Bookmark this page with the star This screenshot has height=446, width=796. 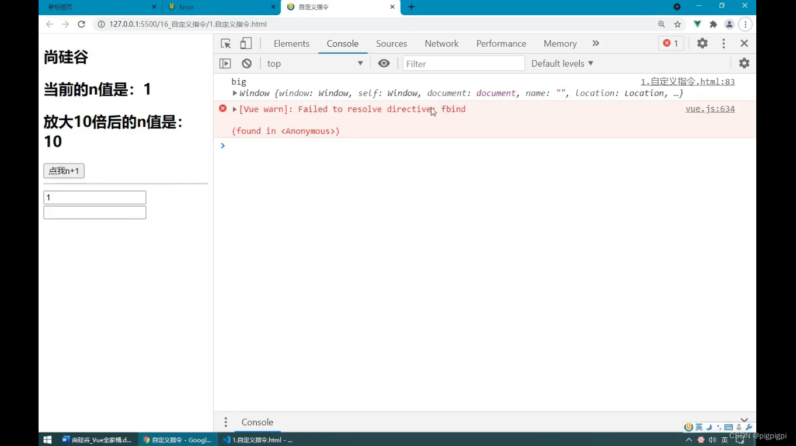click(677, 24)
